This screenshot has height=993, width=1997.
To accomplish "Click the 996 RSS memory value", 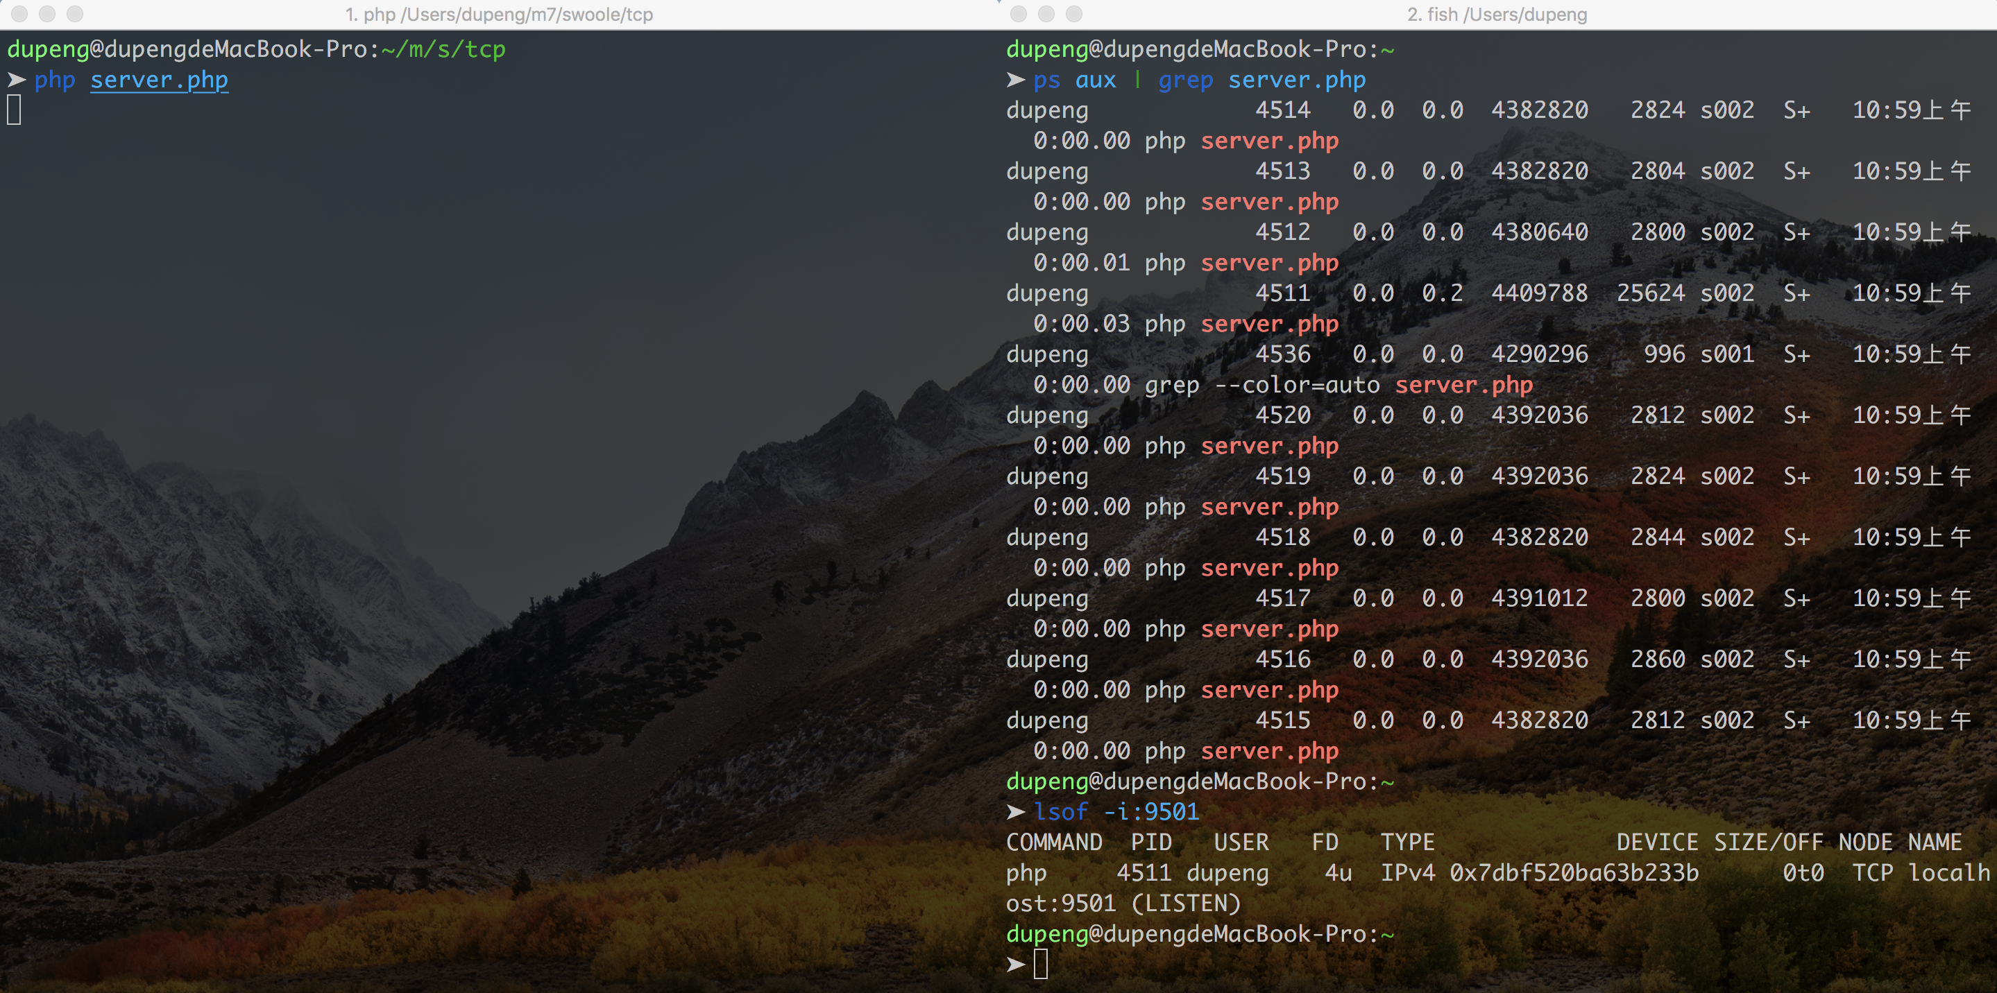I will coord(1665,354).
